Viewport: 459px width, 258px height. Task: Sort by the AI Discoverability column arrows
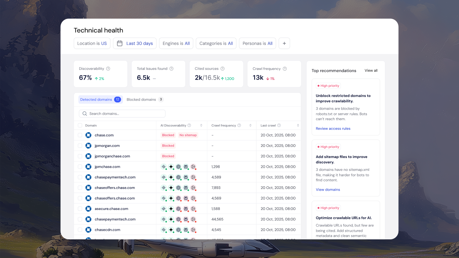(201, 125)
